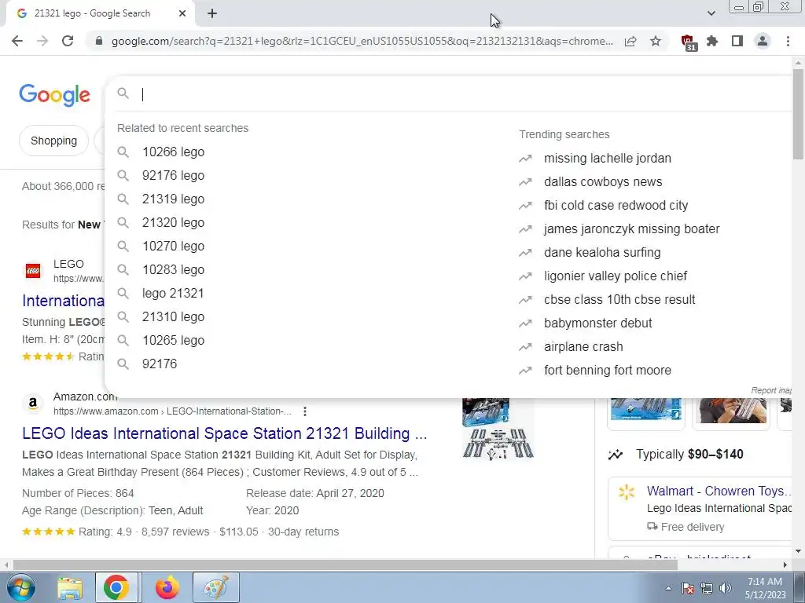Toggle the Chrome side panel icon
The image size is (805, 603).
click(737, 41)
